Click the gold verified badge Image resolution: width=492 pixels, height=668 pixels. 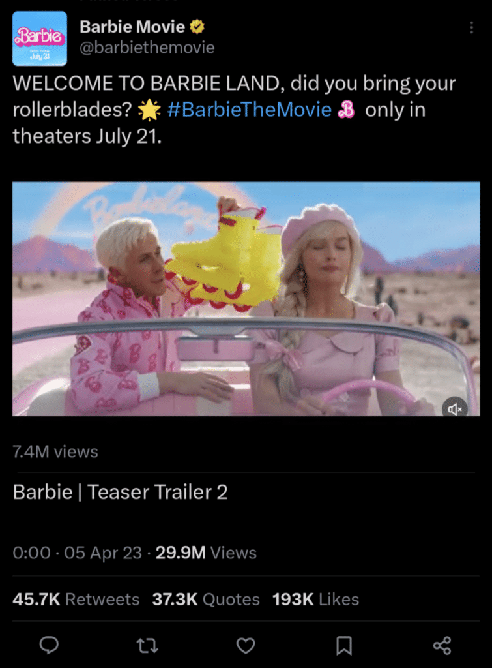tap(196, 27)
